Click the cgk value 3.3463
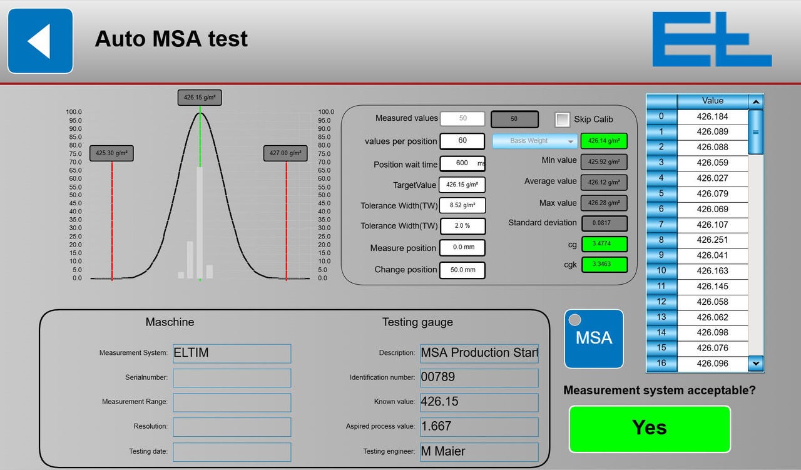This screenshot has height=470, width=801. (604, 265)
